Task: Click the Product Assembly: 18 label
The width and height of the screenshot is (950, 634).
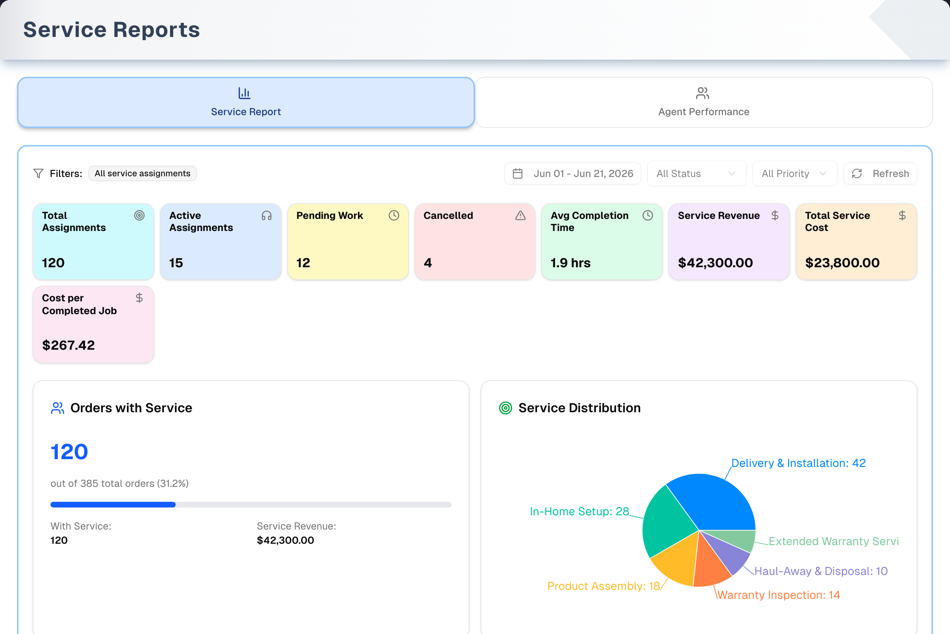Action: click(603, 586)
